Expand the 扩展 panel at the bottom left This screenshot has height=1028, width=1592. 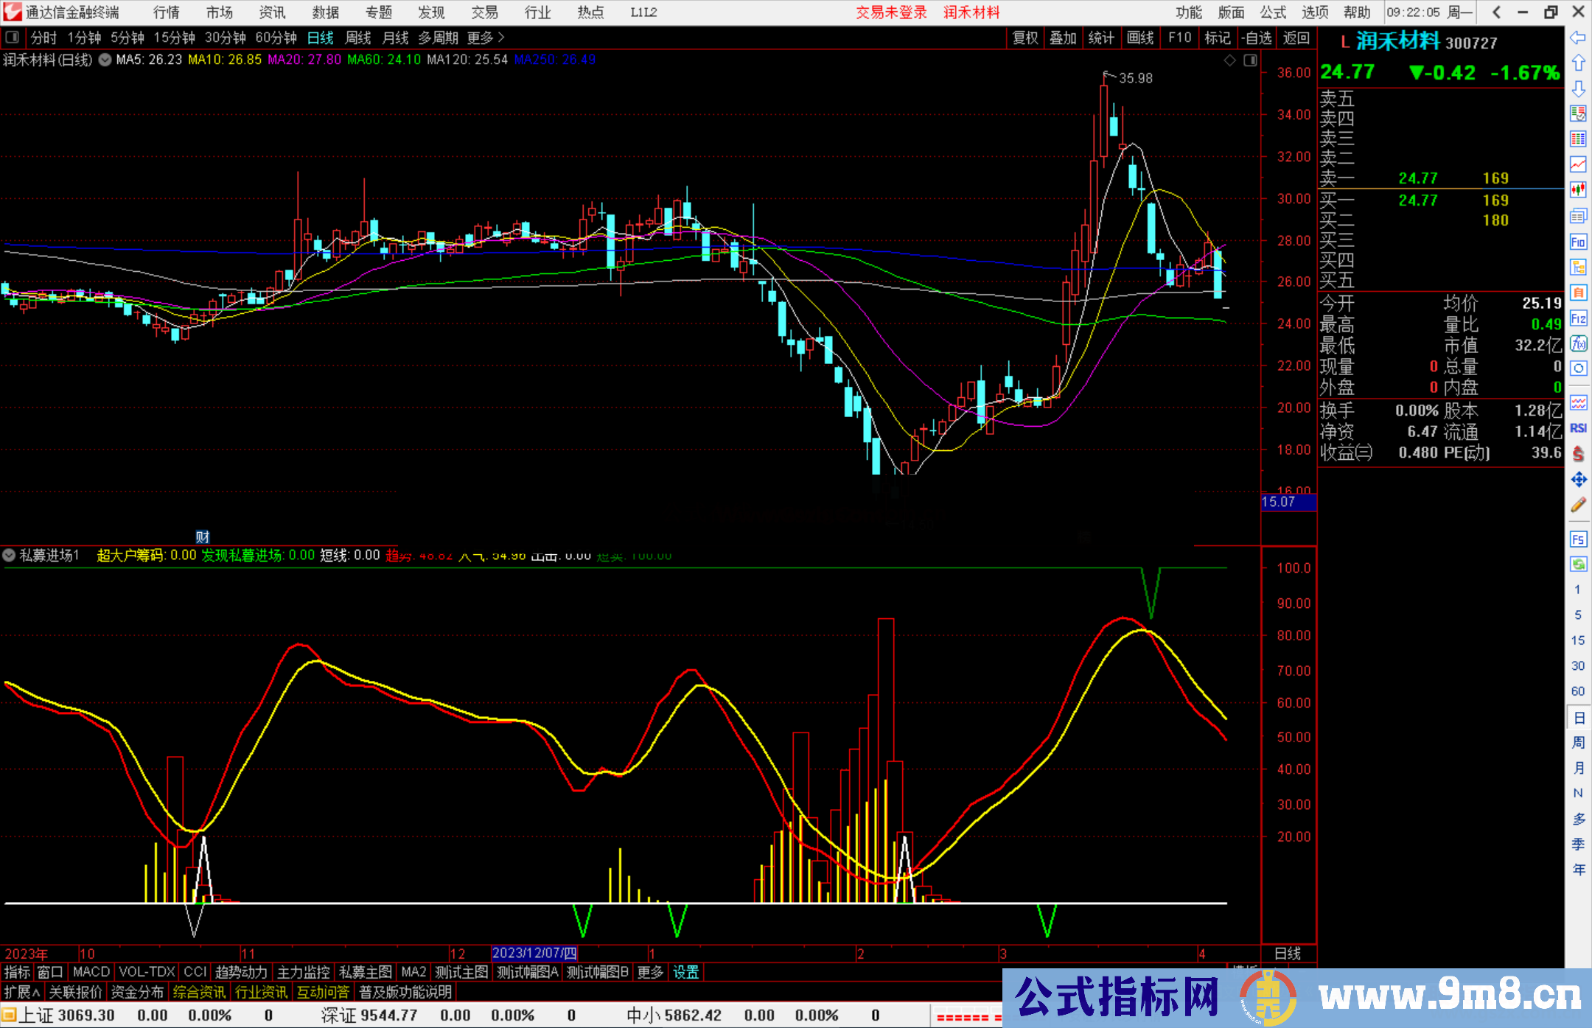(21, 992)
